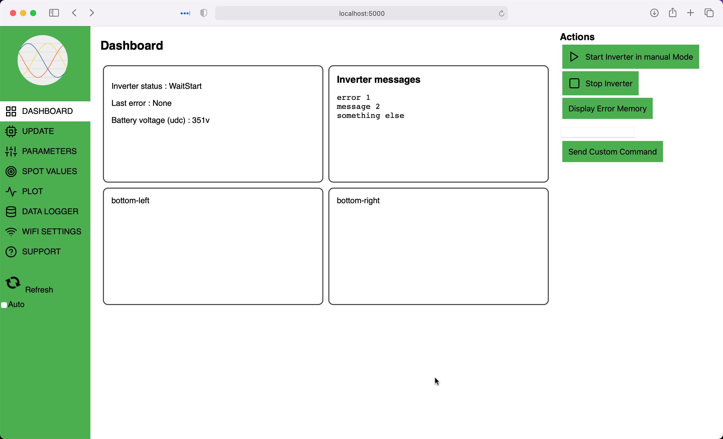
Task: Open Safari tab overview
Action: [709, 13]
